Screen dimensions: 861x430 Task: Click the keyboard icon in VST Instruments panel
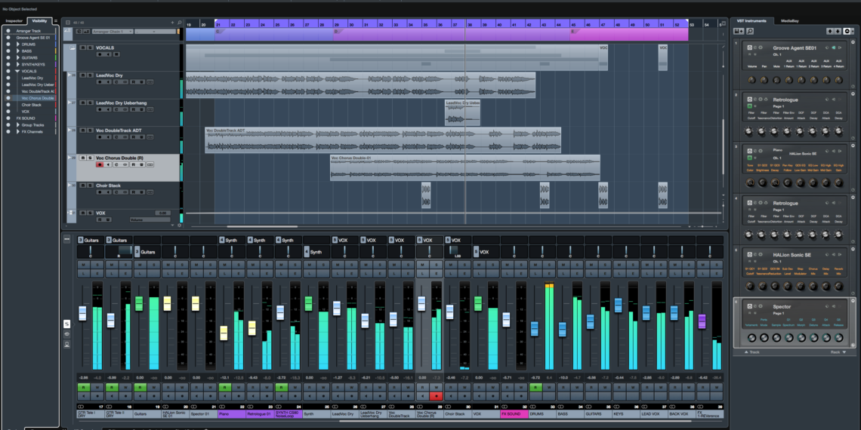(739, 31)
